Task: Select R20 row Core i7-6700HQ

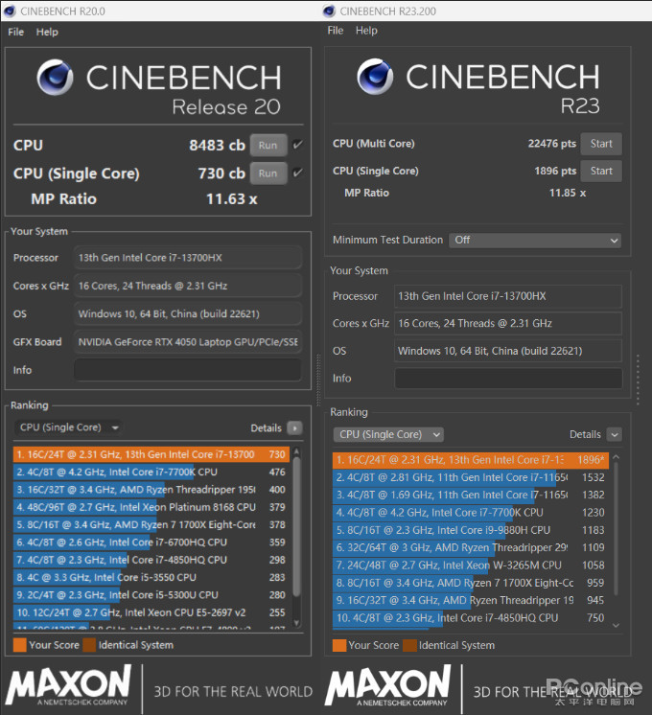Action: click(151, 542)
